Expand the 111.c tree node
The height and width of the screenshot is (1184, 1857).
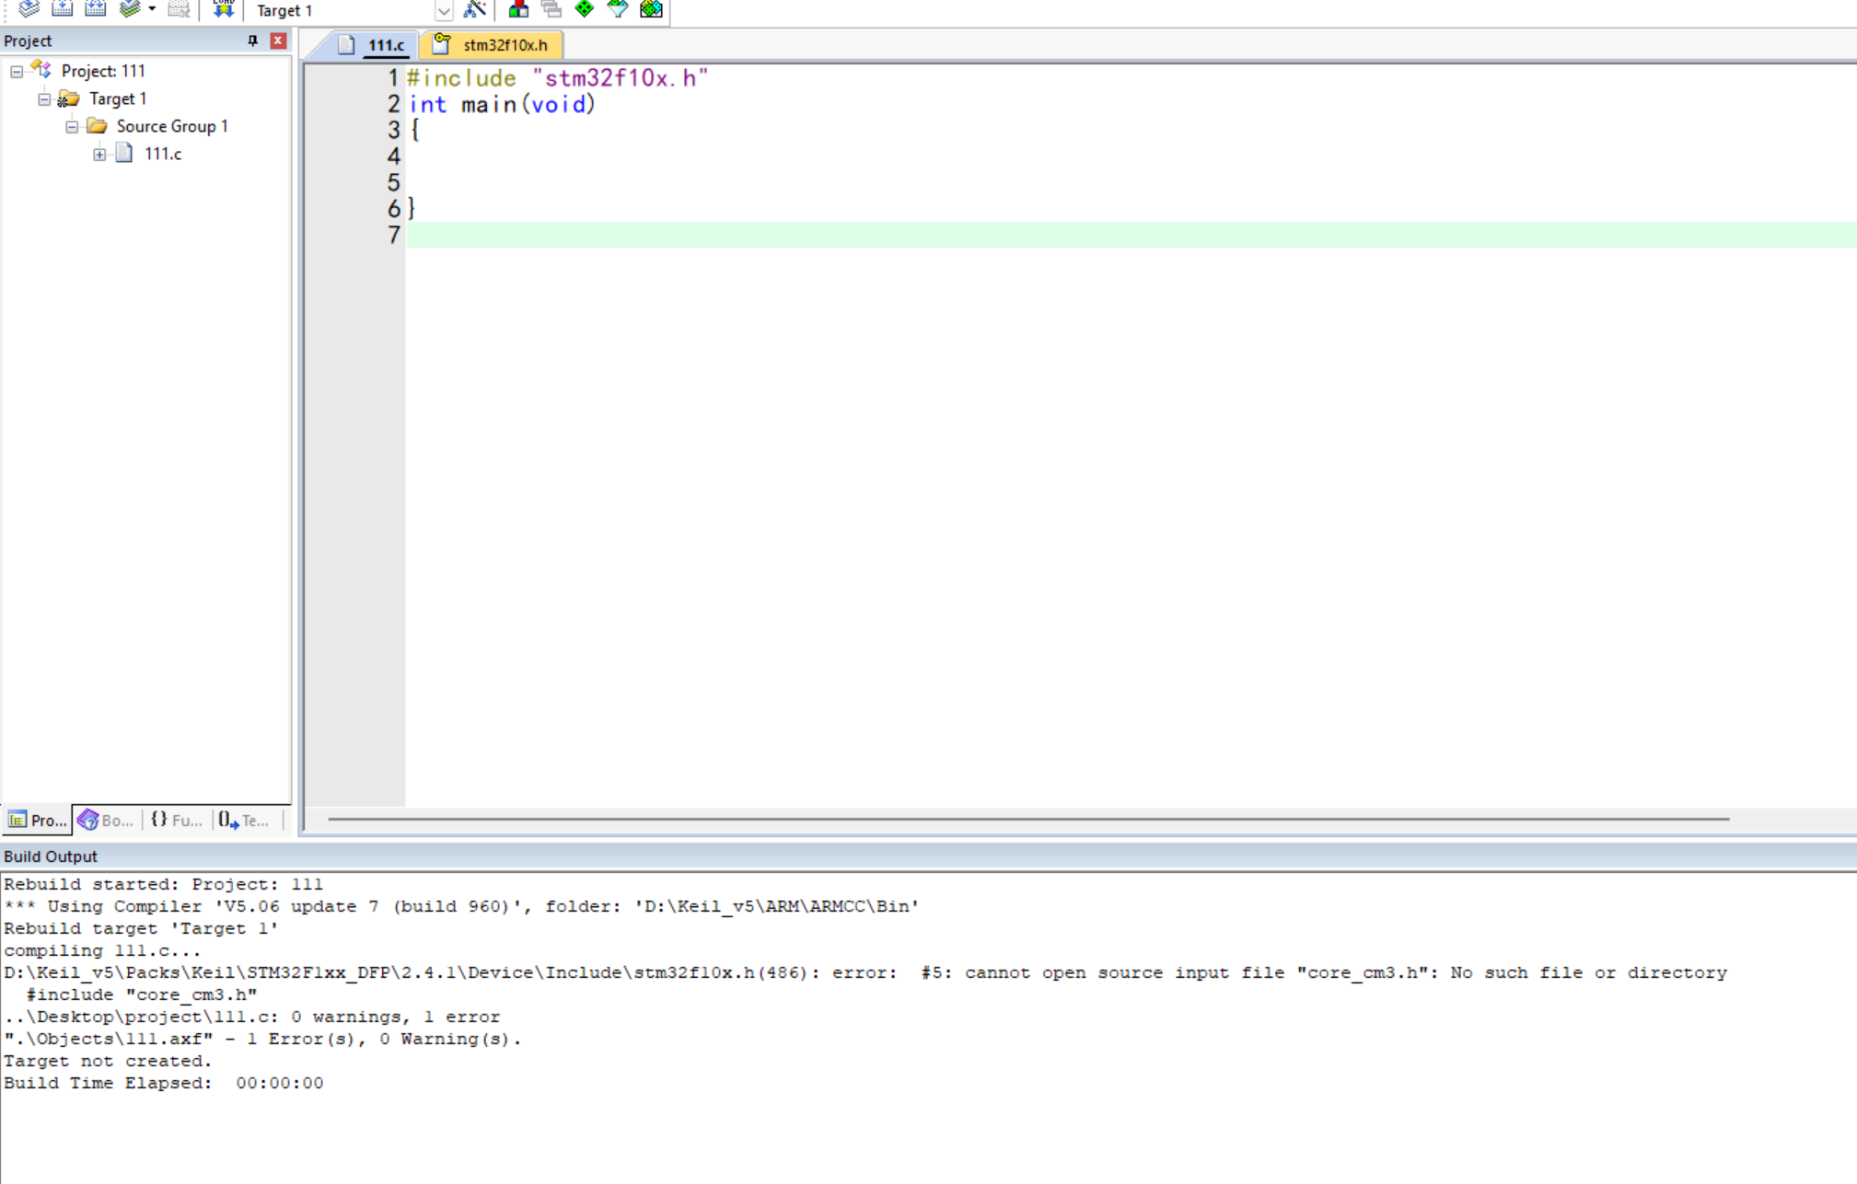tap(99, 155)
